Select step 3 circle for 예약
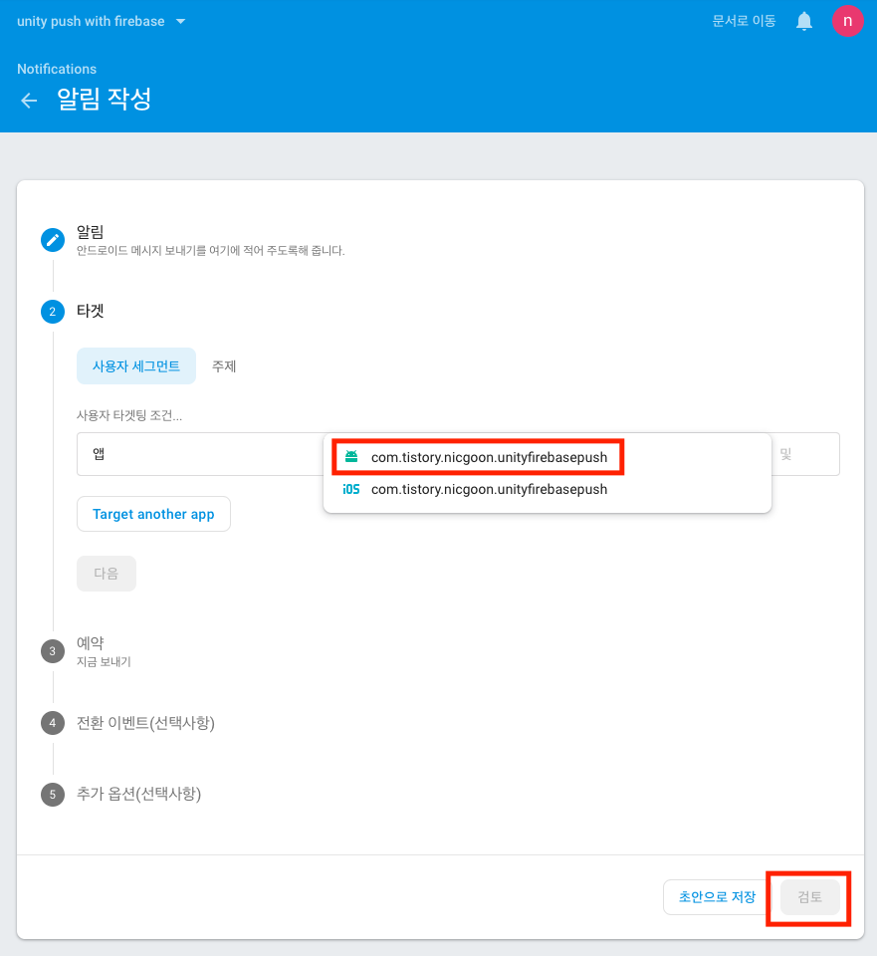Image resolution: width=877 pixels, height=956 pixels. point(53,651)
